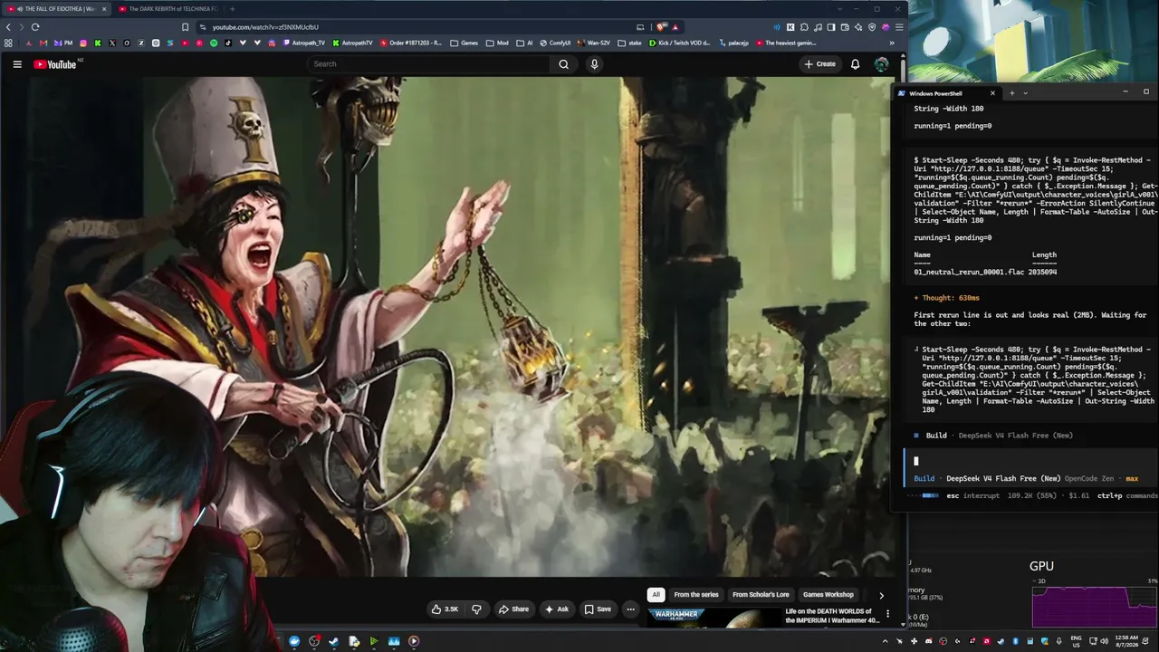Go to the YouTube home logo

(55, 64)
